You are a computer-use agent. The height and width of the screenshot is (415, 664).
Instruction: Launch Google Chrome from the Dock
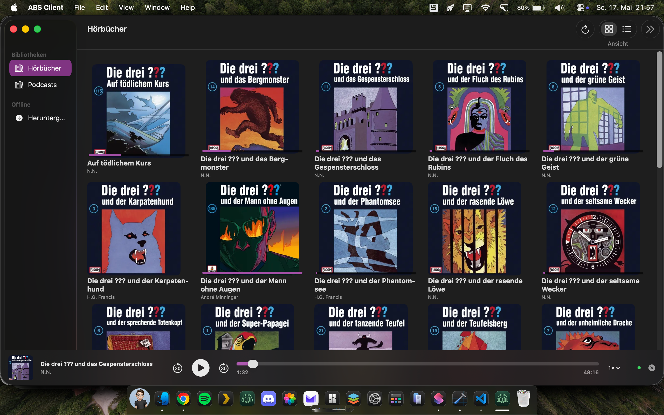pyautogui.click(x=183, y=399)
